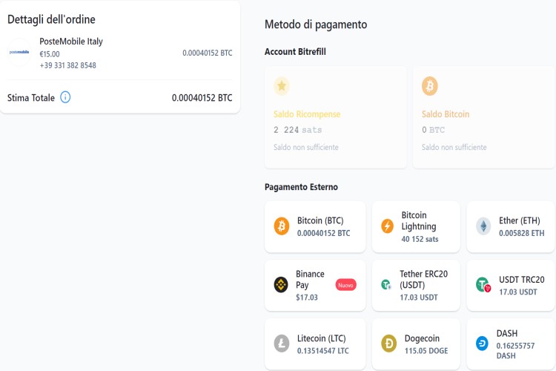Click the 2 224 sats rewards balance
The image size is (556, 371).
click(297, 130)
